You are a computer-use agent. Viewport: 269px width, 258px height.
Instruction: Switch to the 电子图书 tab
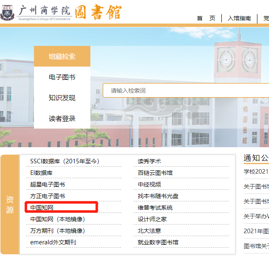pyautogui.click(x=62, y=77)
